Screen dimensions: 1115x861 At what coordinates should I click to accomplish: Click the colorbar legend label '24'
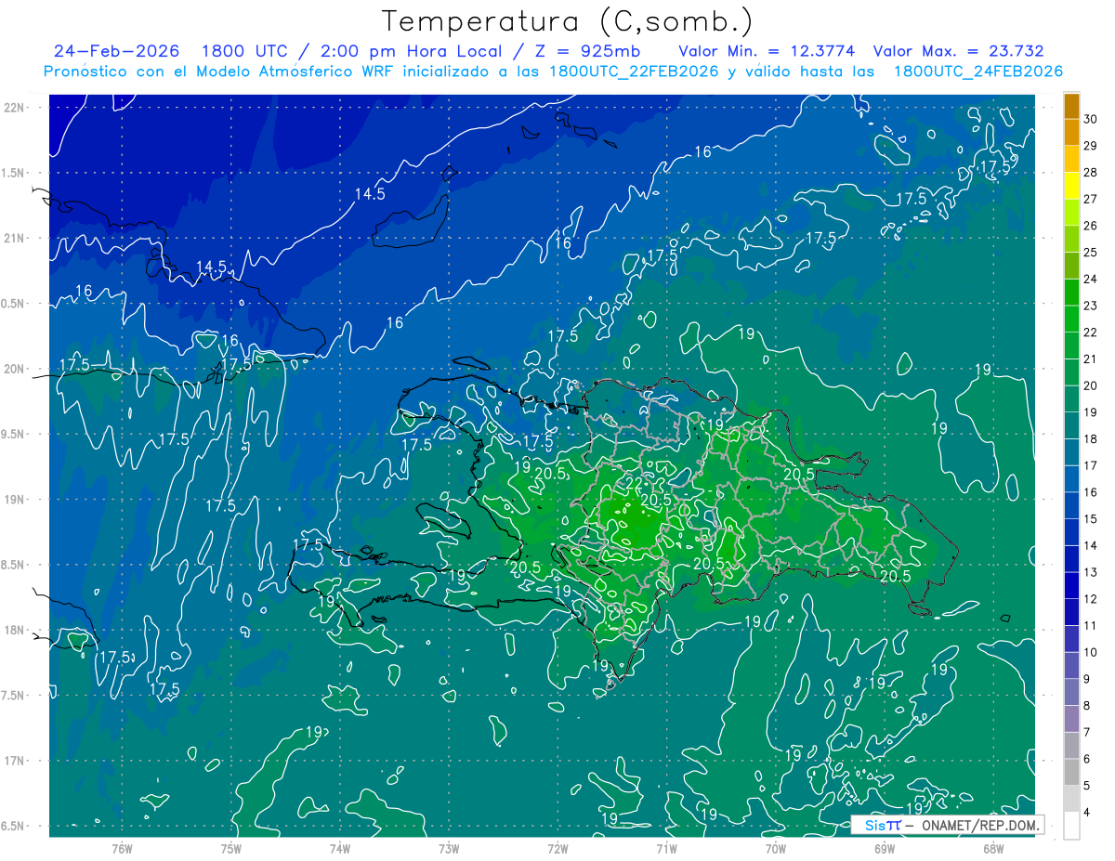click(1090, 279)
